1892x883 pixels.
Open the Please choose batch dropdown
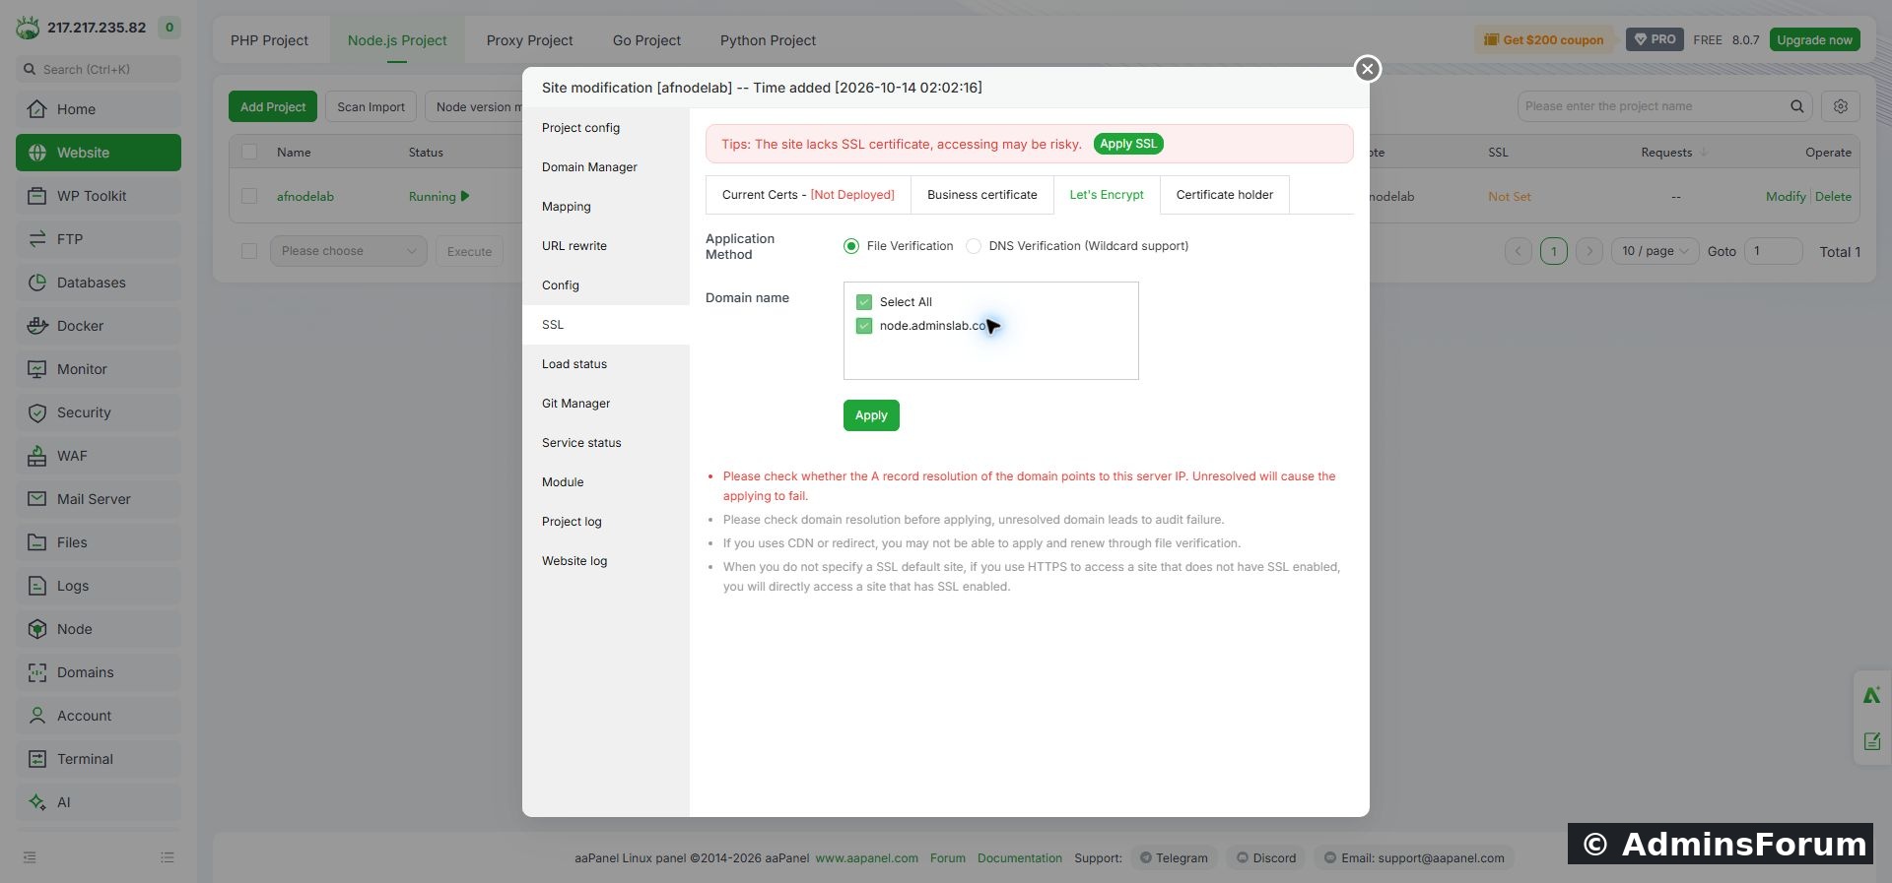click(x=349, y=251)
